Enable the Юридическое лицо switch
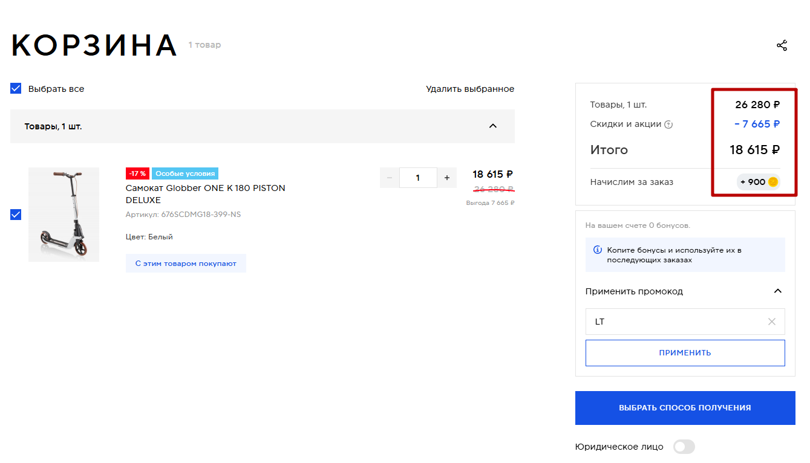The width and height of the screenshot is (810, 463). pyautogui.click(x=684, y=447)
